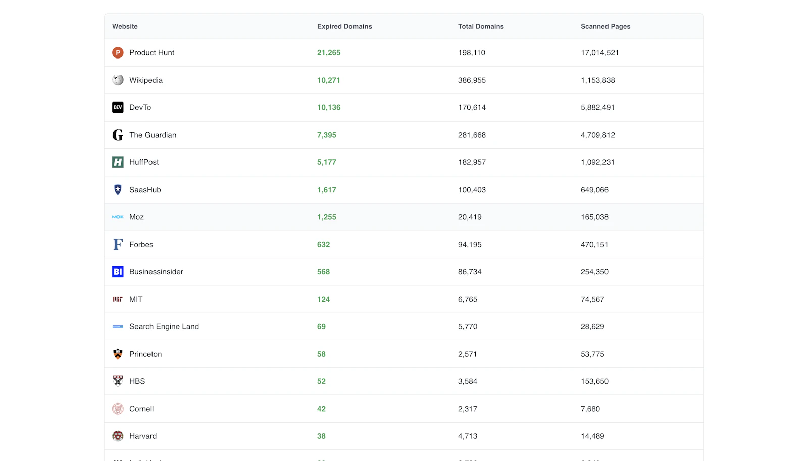Open the Forbes website name
The image size is (808, 461).
tap(141, 244)
